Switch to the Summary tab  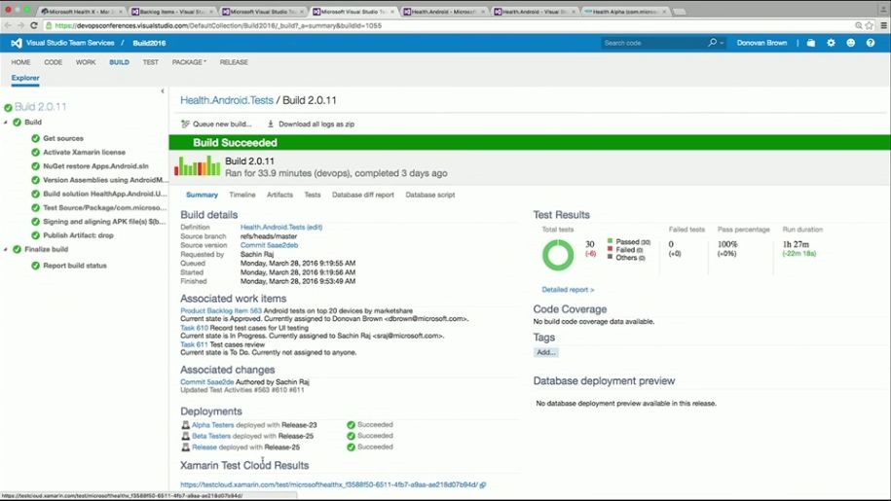[x=202, y=195]
